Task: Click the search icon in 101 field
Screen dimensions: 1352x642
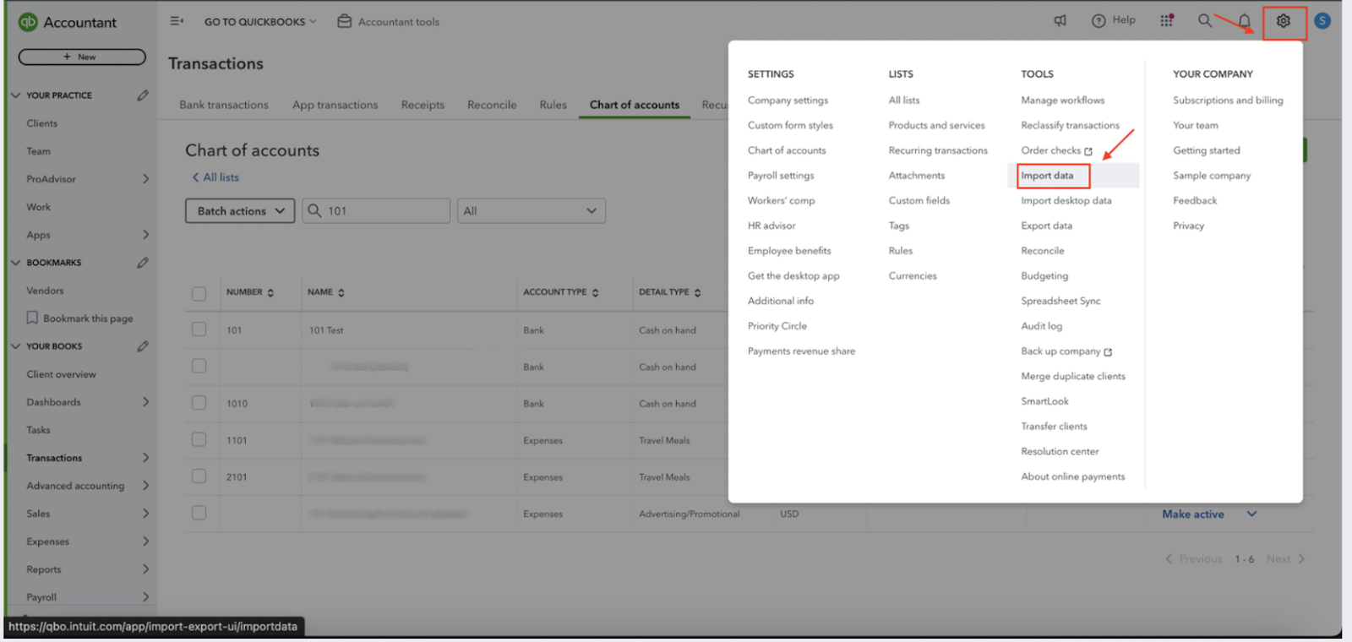Action: [314, 210]
